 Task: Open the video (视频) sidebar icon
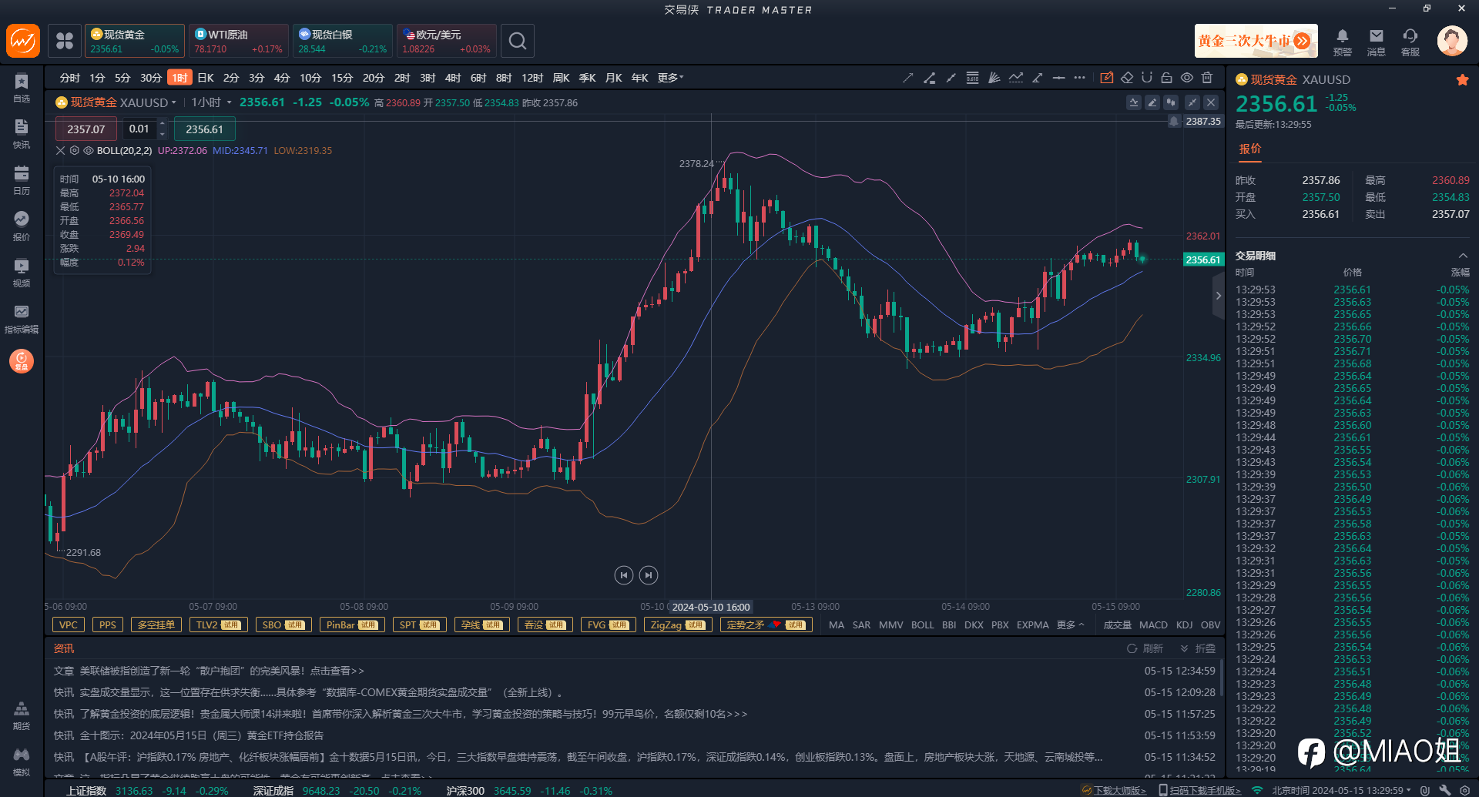coord(22,272)
